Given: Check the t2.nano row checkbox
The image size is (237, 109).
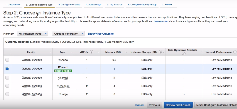Looking at the screenshot, I should pos(7,60).
